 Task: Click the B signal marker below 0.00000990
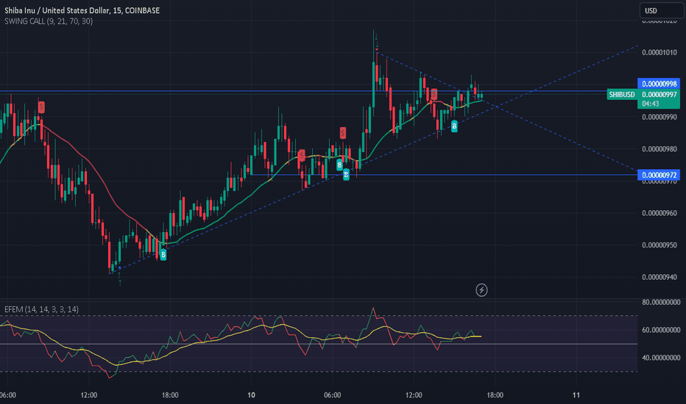point(454,126)
